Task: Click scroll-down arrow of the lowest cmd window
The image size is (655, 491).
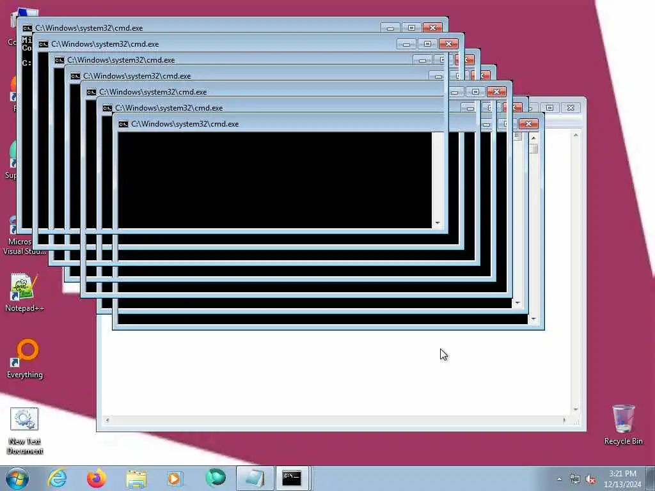Action: 533,319
